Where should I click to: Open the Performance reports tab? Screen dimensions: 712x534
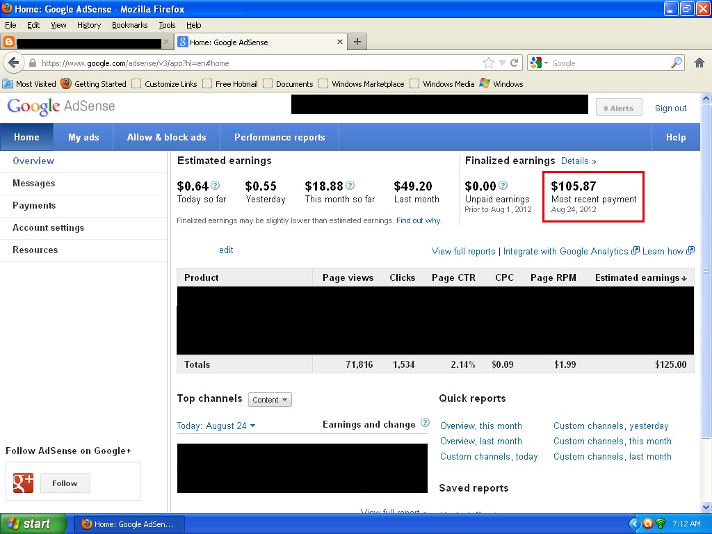pyautogui.click(x=280, y=137)
